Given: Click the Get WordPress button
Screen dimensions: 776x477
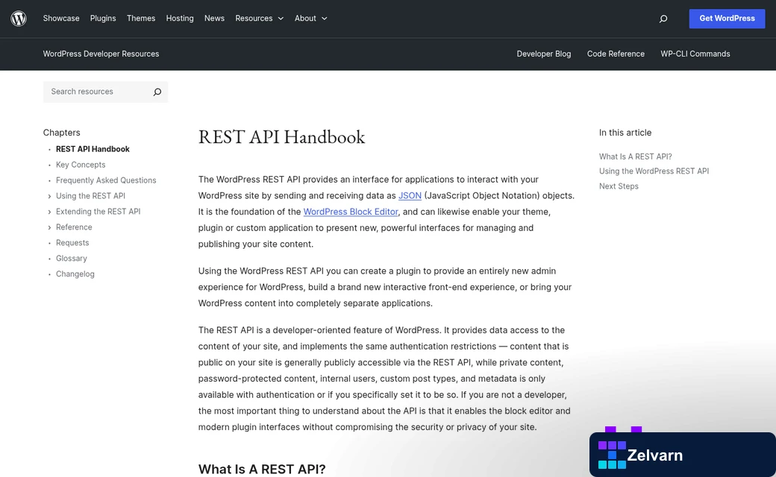Looking at the screenshot, I should [727, 19].
